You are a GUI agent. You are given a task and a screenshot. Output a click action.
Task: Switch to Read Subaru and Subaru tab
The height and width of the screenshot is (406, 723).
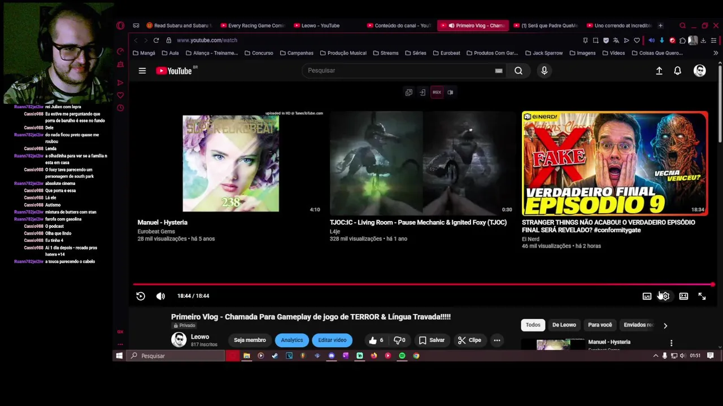pyautogui.click(x=178, y=25)
